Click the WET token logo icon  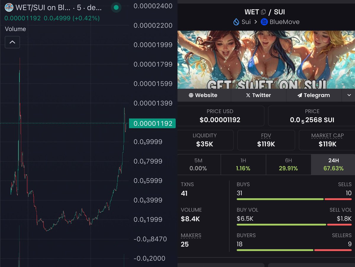(x=9, y=7)
